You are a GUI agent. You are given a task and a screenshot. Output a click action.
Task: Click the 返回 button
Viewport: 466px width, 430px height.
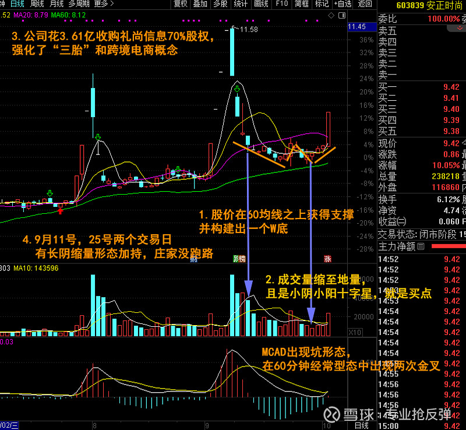pos(365,4)
